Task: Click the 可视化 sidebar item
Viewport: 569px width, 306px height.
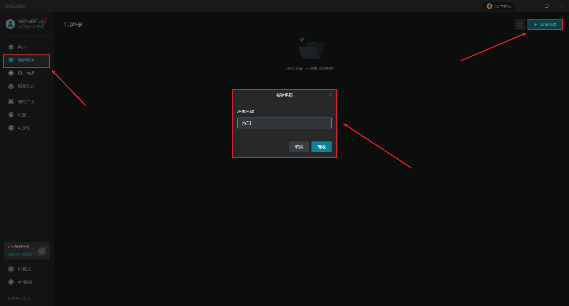Action: point(24,128)
